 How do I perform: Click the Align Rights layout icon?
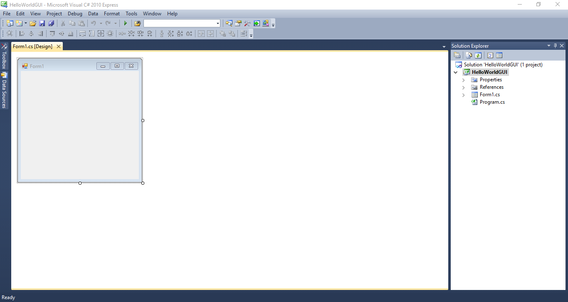[40, 34]
